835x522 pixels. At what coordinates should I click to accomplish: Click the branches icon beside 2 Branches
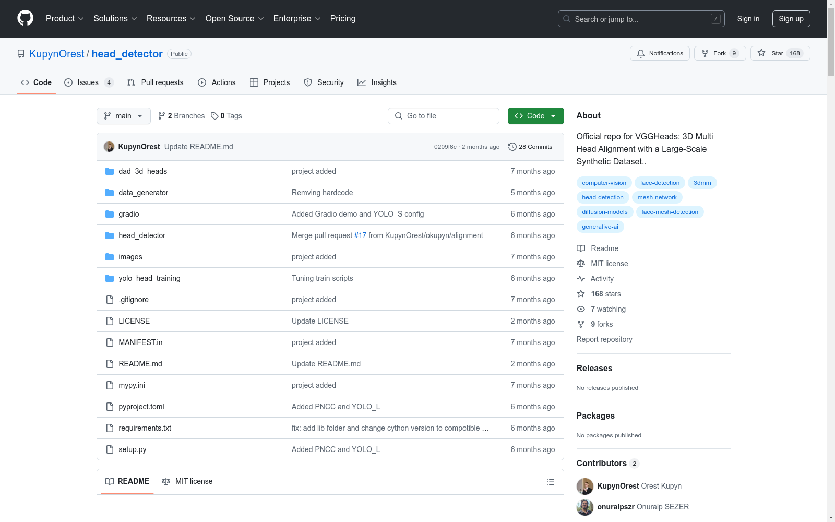[x=162, y=116]
